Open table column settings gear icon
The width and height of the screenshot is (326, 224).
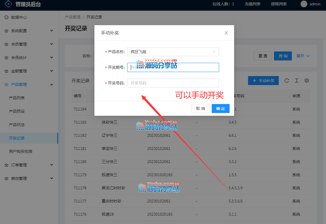[x=307, y=81]
